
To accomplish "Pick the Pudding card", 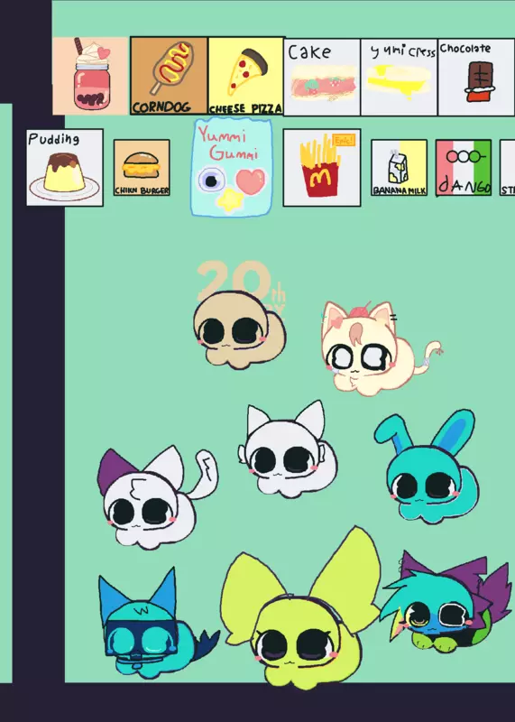I will tap(65, 168).
